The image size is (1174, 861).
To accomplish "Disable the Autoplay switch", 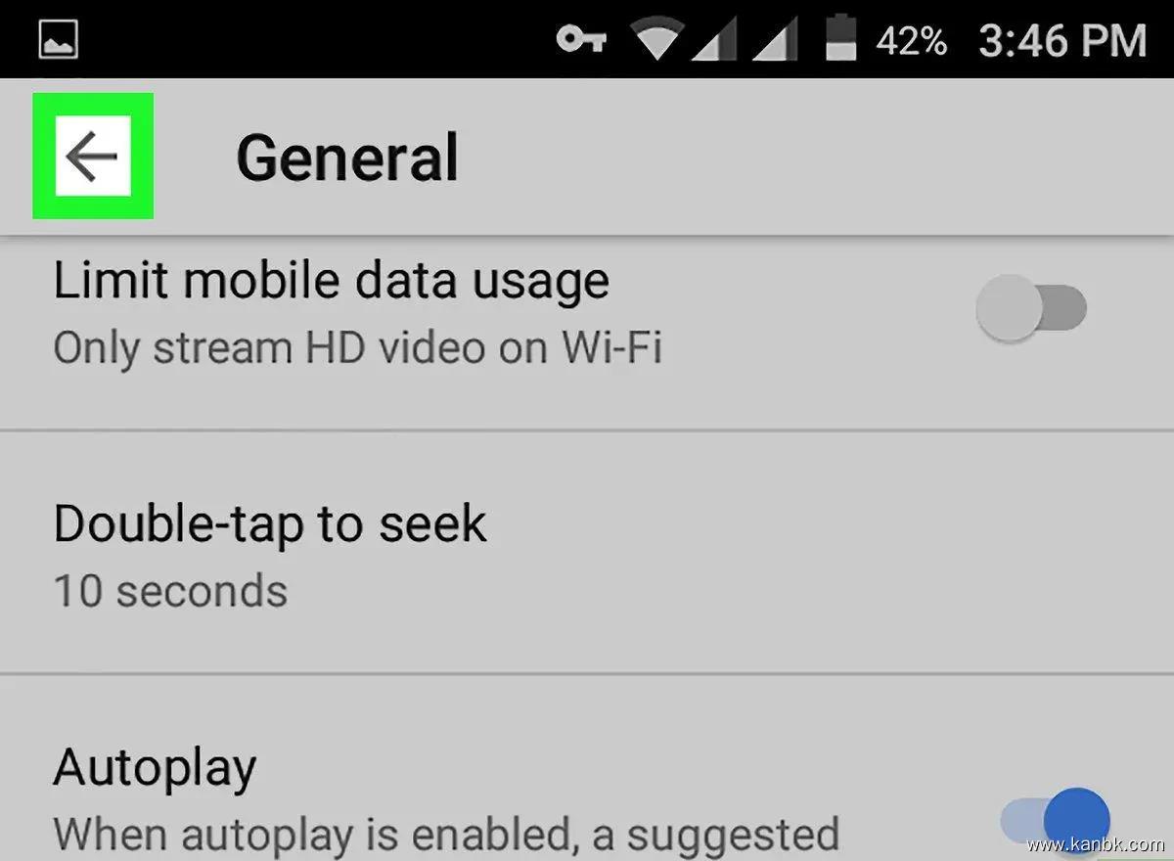I will 1056,820.
